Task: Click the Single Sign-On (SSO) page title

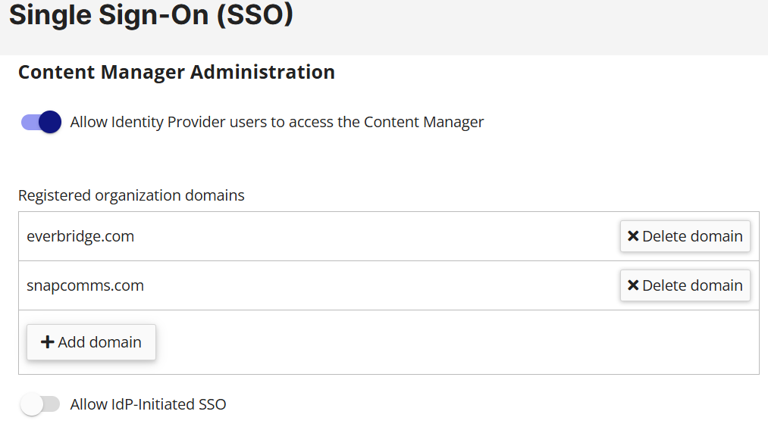Action: (x=151, y=14)
